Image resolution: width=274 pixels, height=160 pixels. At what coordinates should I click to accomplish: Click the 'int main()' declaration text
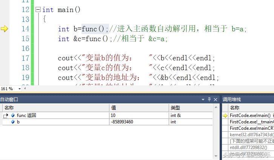62,10
